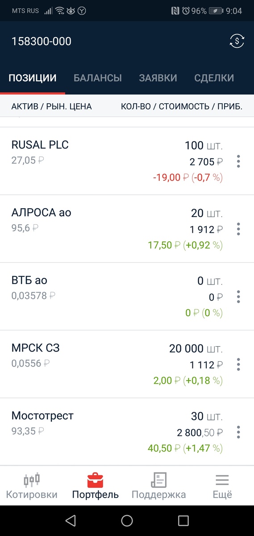Tap the Android back navigation button
Image resolution: width=254 pixels, height=536 pixels.
coord(70,520)
